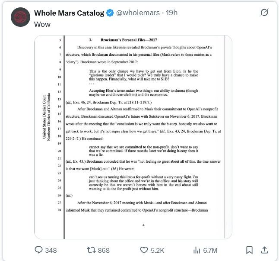
Task: Click the reply speech bubble icon
Action: click(x=38, y=250)
